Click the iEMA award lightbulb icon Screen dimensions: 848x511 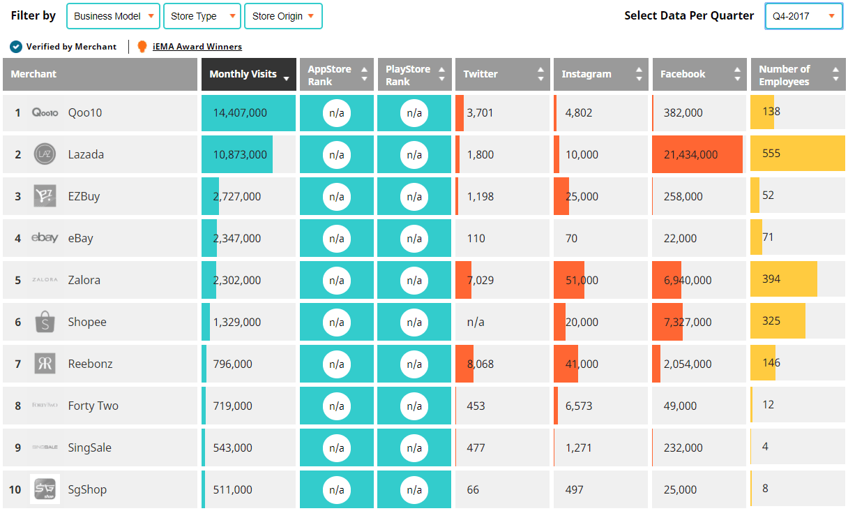142,47
